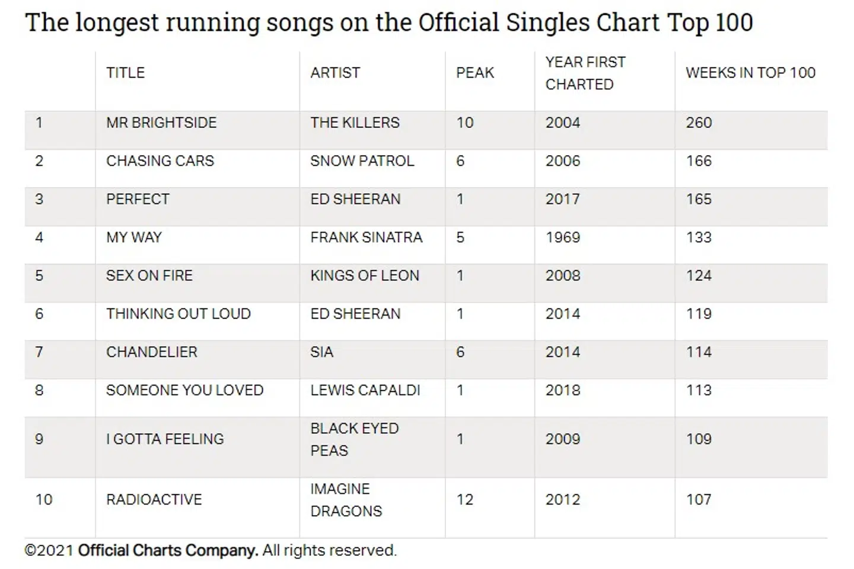
Task: Click the Official Charts Company copyright text
Action: pos(211,551)
